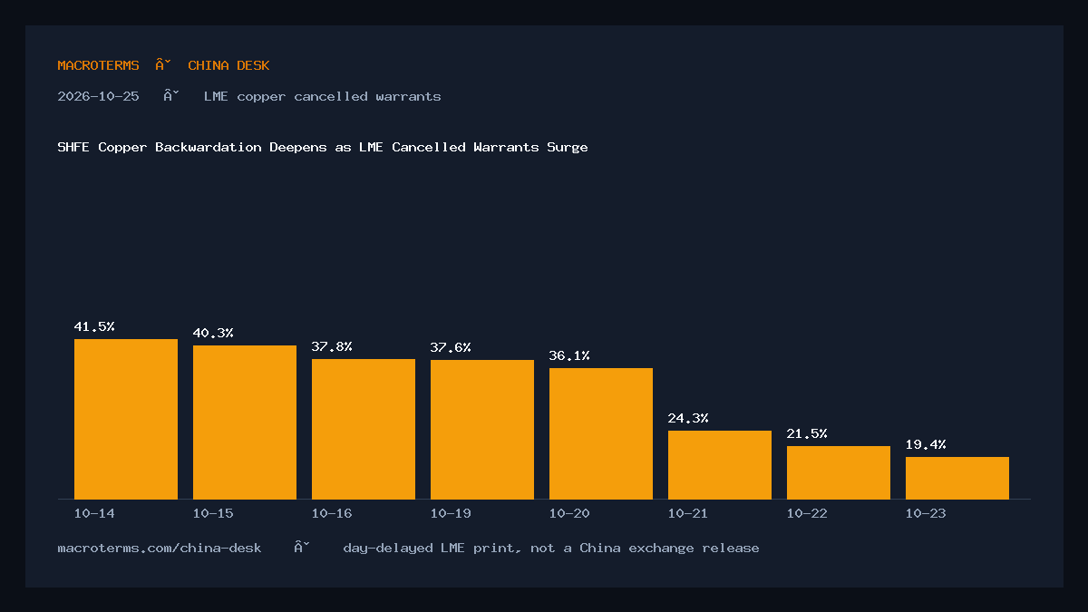Click the 41.5% value label
Viewport: 1088px width, 612px height.
94,326
